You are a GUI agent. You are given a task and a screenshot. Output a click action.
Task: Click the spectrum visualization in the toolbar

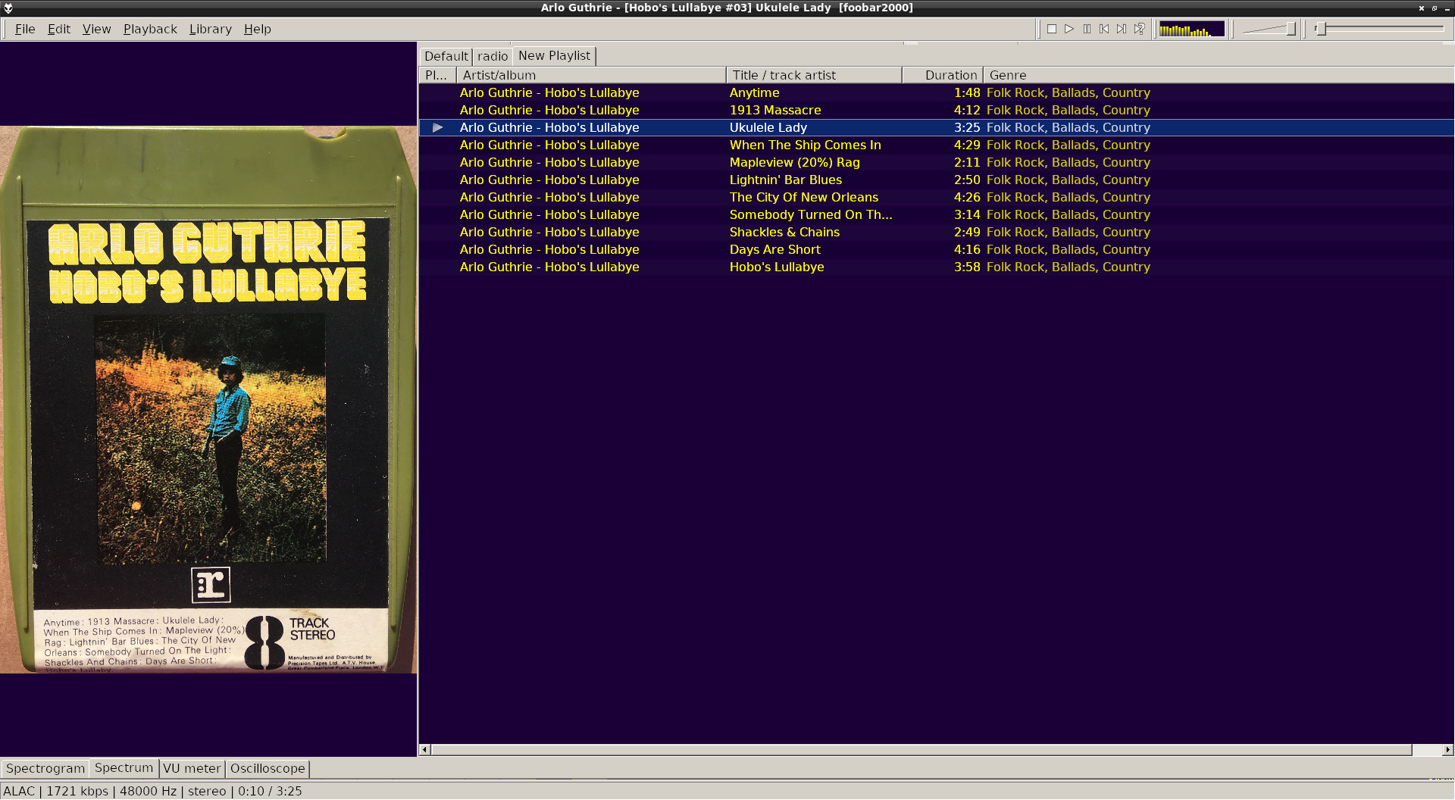tap(1191, 30)
